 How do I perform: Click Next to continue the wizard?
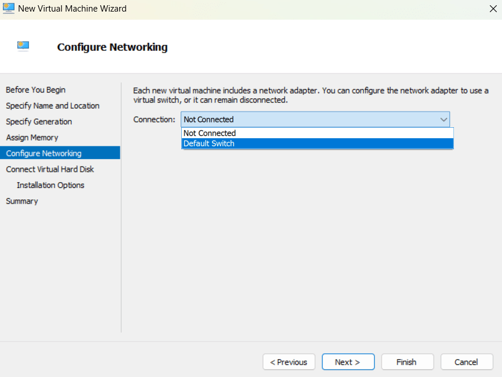pyautogui.click(x=348, y=362)
